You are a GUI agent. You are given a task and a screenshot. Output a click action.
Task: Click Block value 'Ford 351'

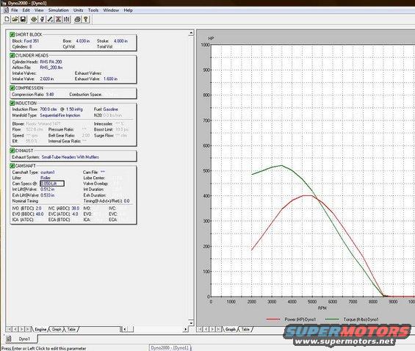[x=32, y=41]
